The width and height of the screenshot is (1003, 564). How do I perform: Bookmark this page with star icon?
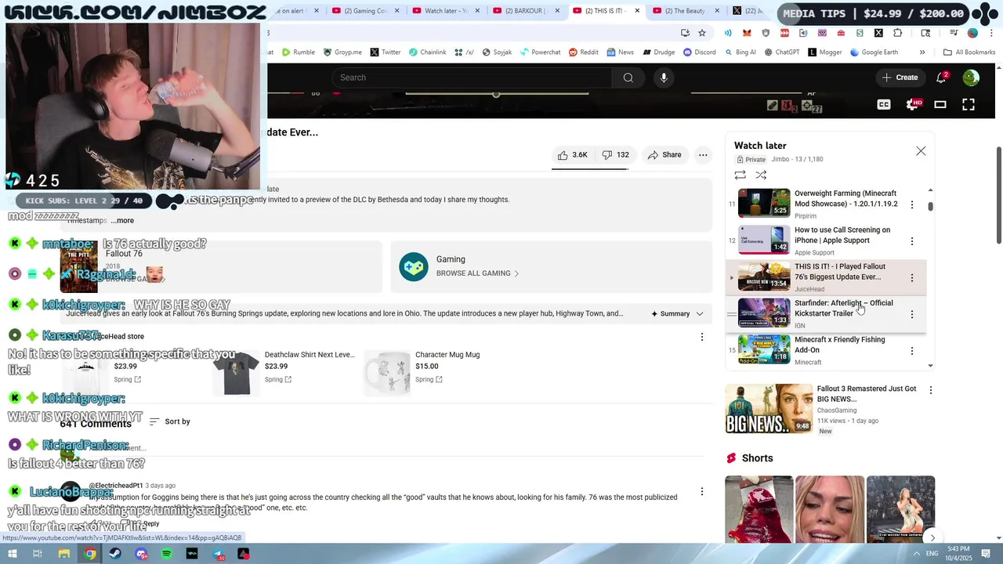(x=702, y=33)
